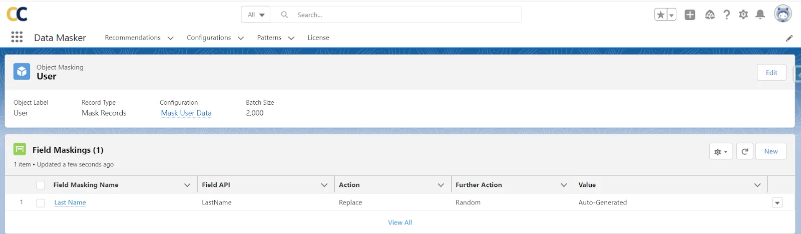Select the Last Name row checkbox
801x234 pixels.
point(41,203)
